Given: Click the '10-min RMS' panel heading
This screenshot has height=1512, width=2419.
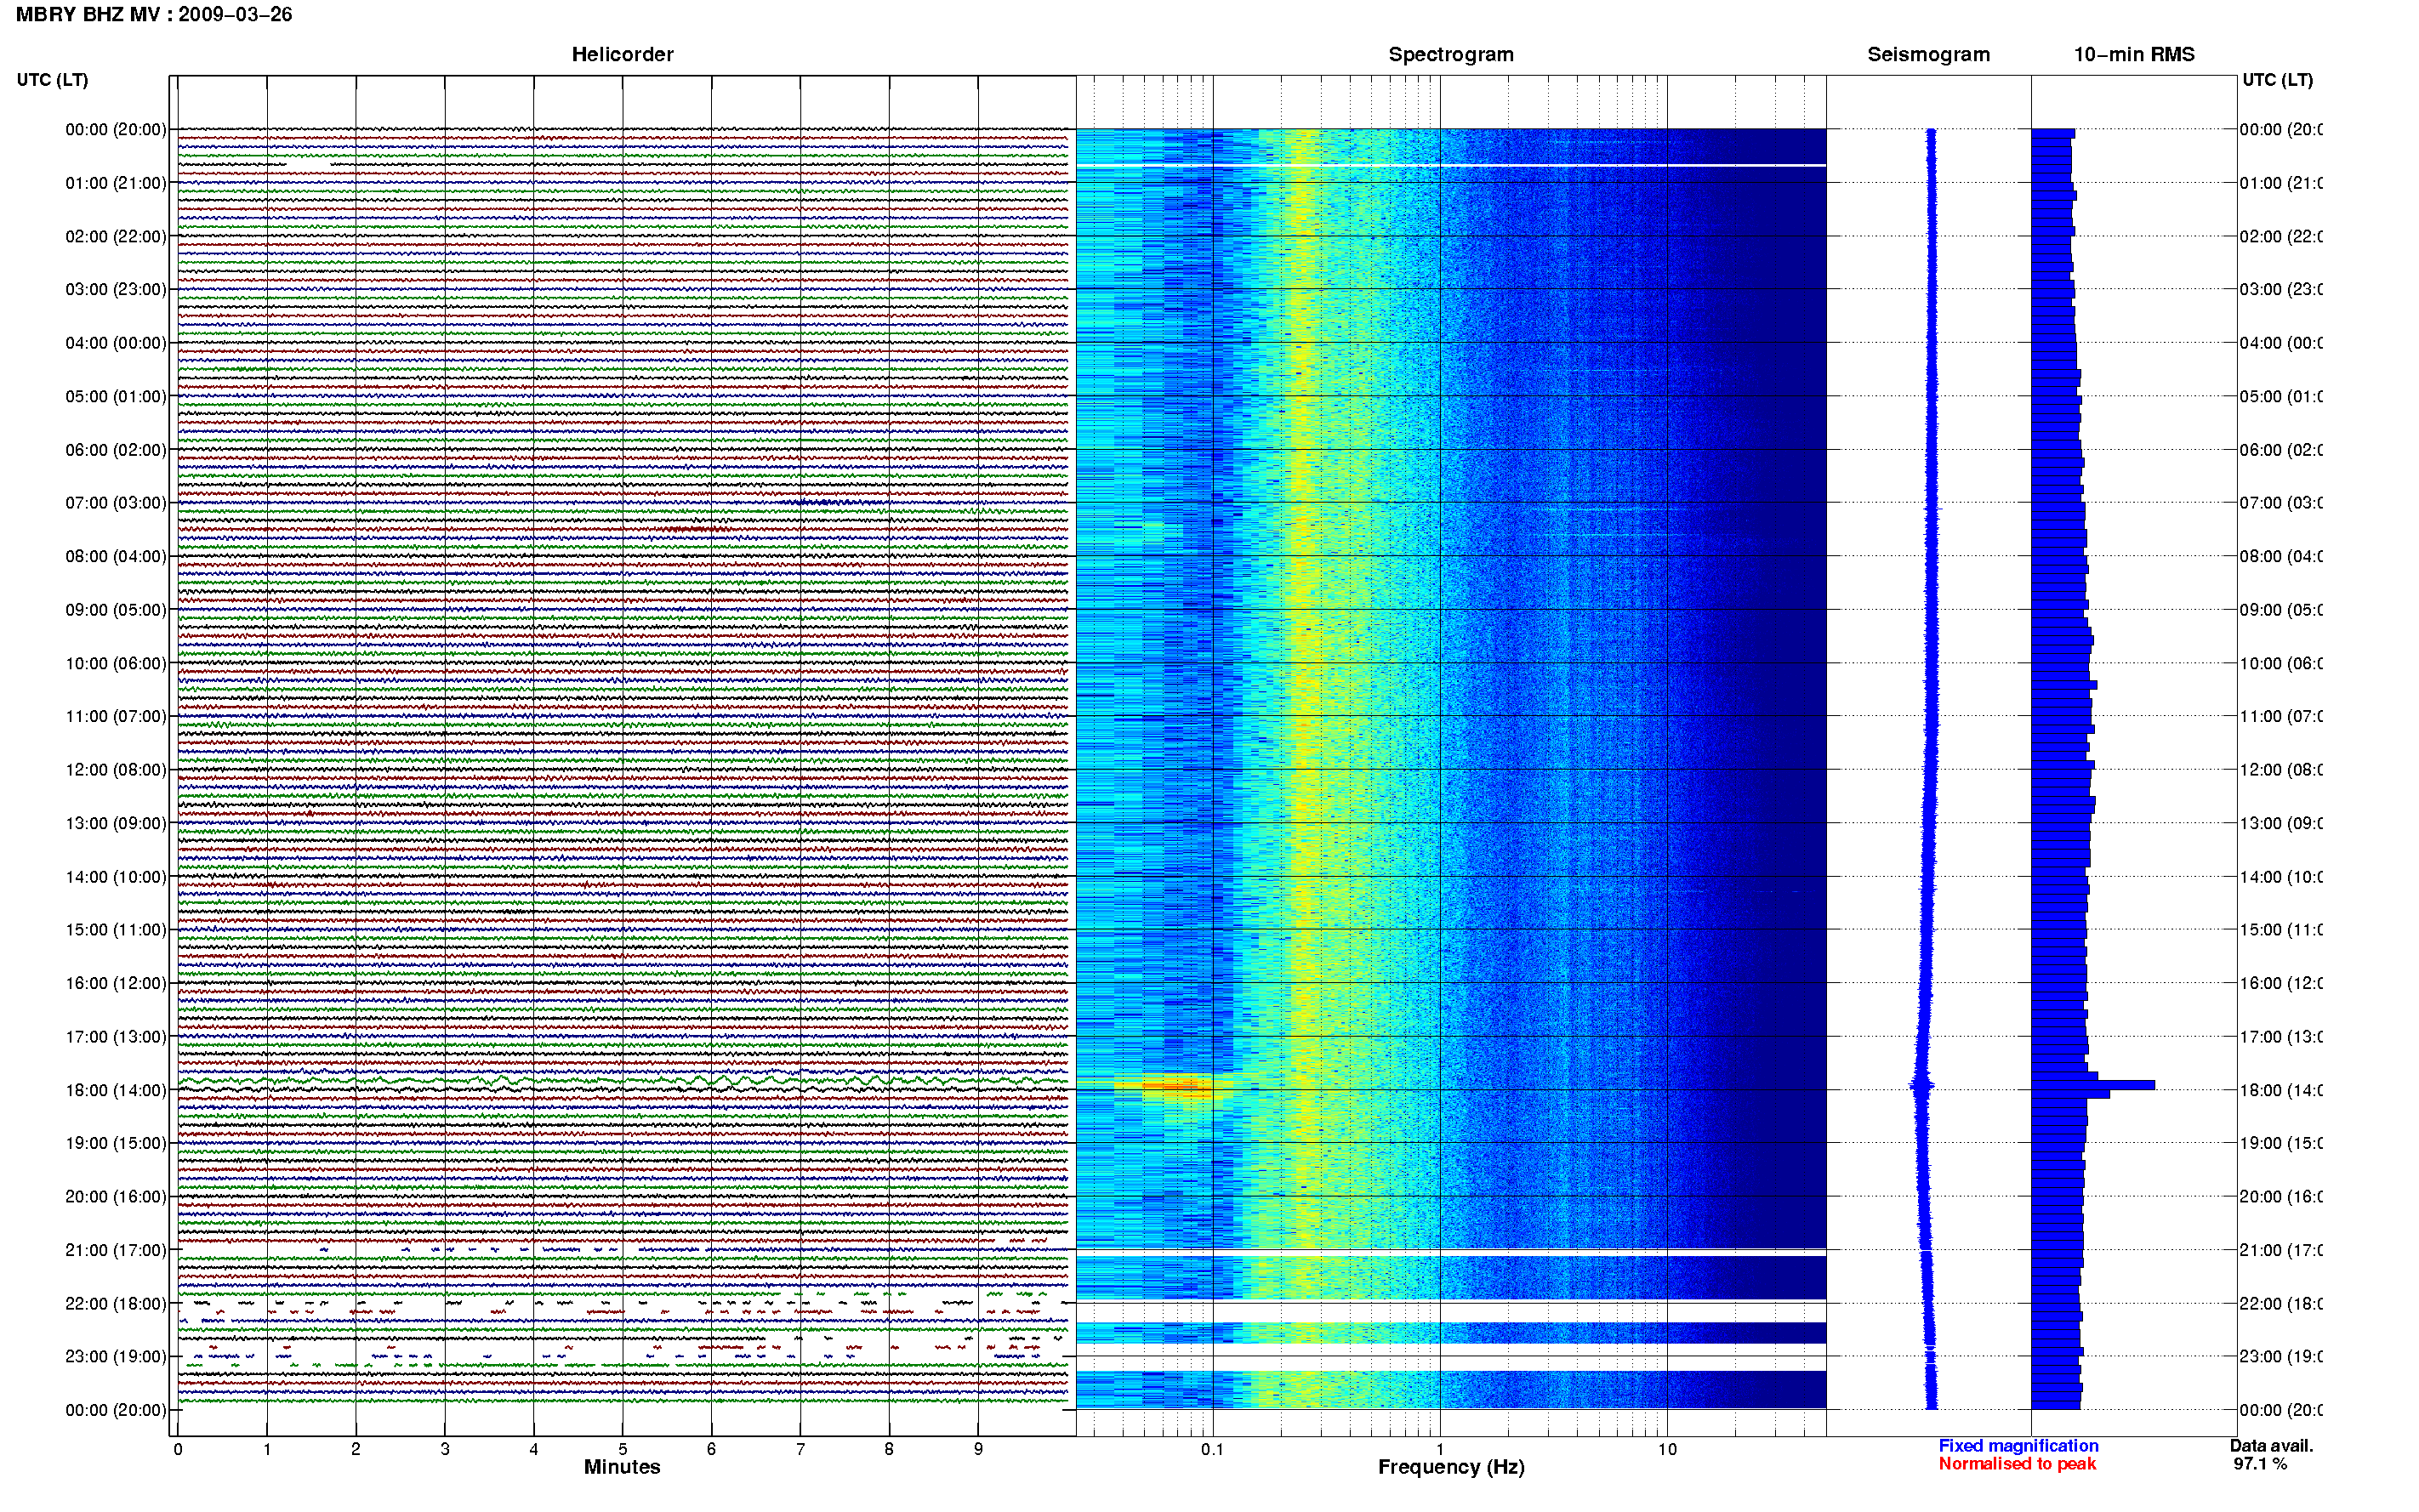Looking at the screenshot, I should 2134,55.
